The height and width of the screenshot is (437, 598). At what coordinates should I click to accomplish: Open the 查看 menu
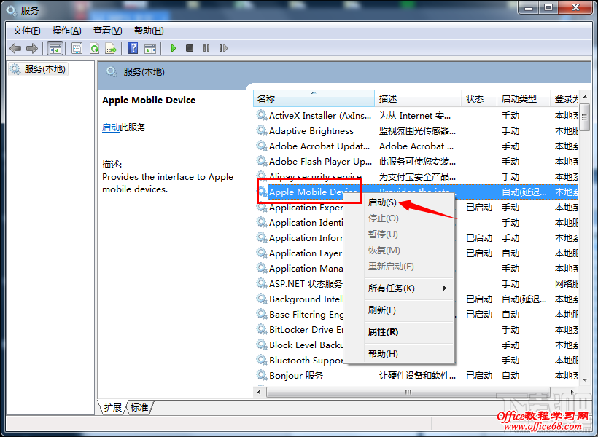tap(106, 31)
